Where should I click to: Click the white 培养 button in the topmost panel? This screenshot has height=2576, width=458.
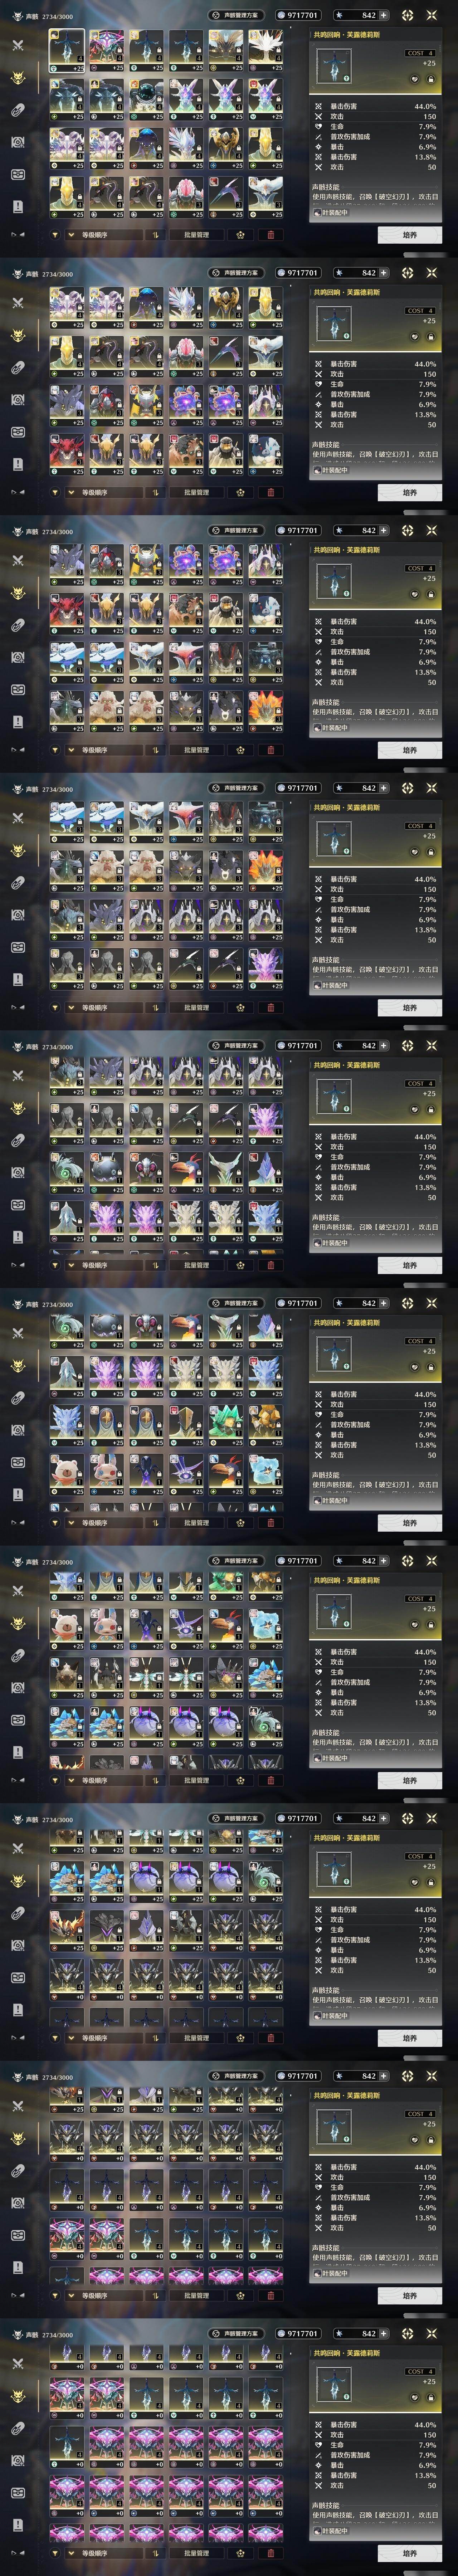pyautogui.click(x=410, y=235)
